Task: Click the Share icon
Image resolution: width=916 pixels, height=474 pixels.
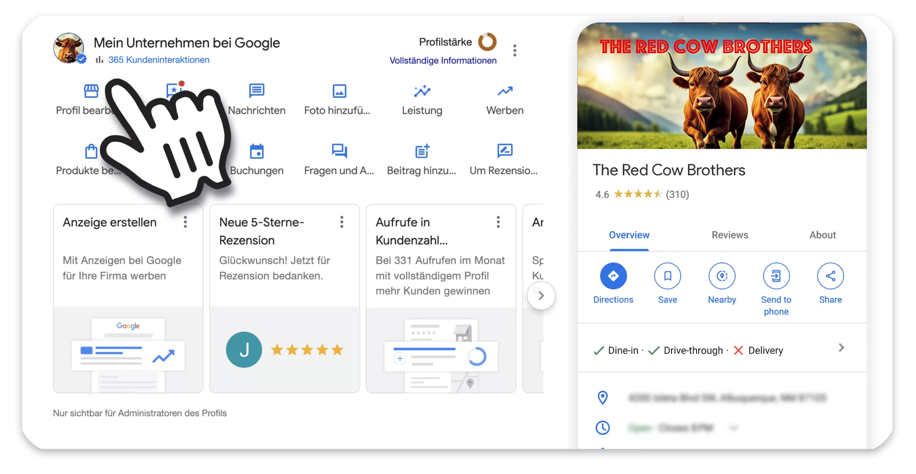Action: [x=830, y=276]
